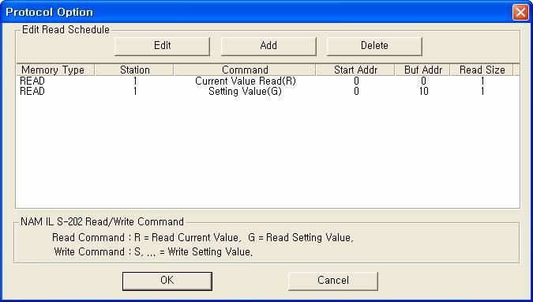533x302 pixels.
Task: Cancel the Protocol Option dialog
Action: tap(332, 281)
